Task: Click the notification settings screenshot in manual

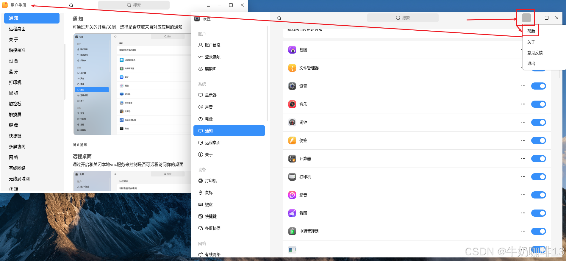Action: click(x=132, y=84)
